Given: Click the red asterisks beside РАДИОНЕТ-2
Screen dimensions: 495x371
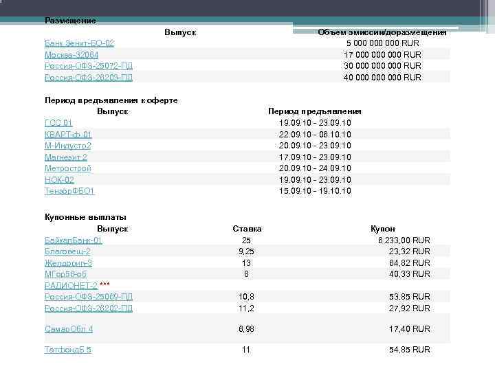Looking at the screenshot, I should pyautogui.click(x=104, y=284).
